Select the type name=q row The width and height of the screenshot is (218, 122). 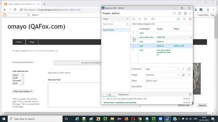[x=161, y=46]
